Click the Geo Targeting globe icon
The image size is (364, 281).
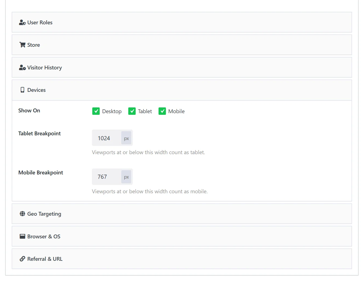coord(22,214)
